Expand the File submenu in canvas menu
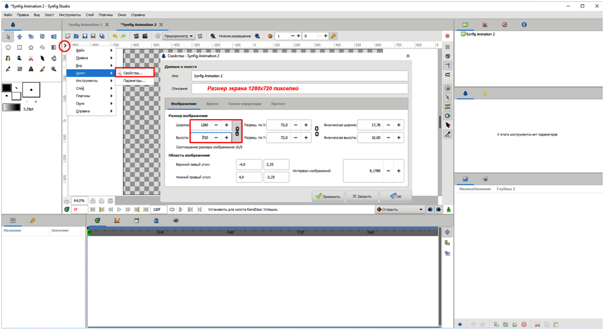Screen dimensions: 604x330 click(x=91, y=51)
